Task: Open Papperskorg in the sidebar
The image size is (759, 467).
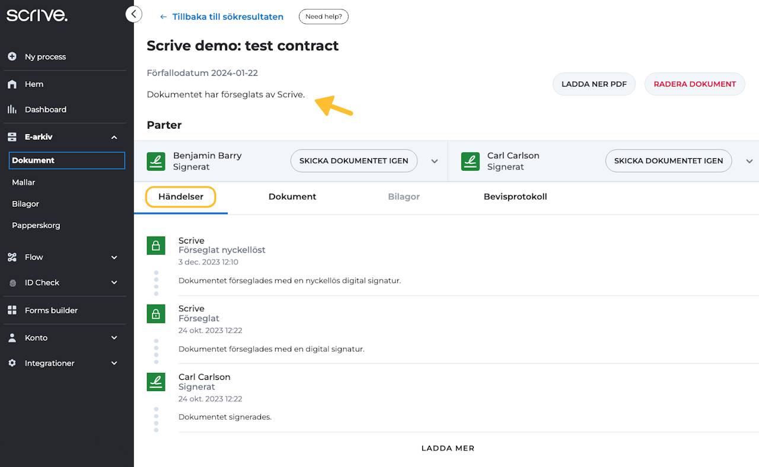Action: pyautogui.click(x=36, y=225)
